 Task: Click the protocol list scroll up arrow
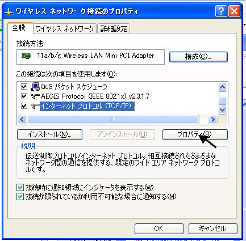[222, 87]
